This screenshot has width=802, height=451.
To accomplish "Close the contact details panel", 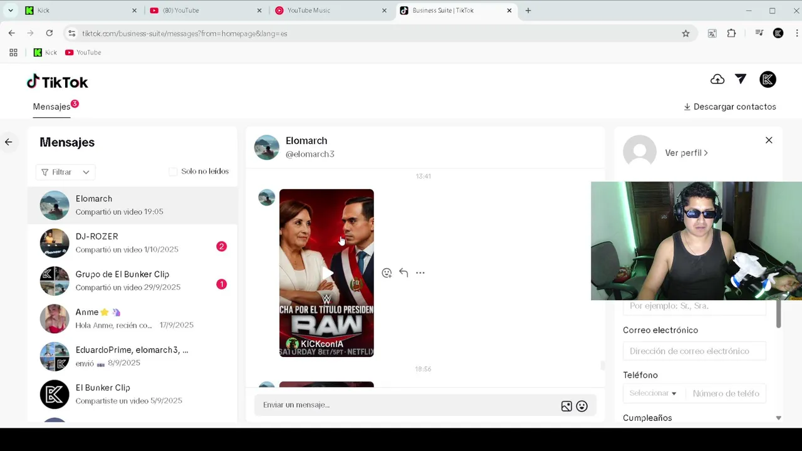I will [769, 140].
